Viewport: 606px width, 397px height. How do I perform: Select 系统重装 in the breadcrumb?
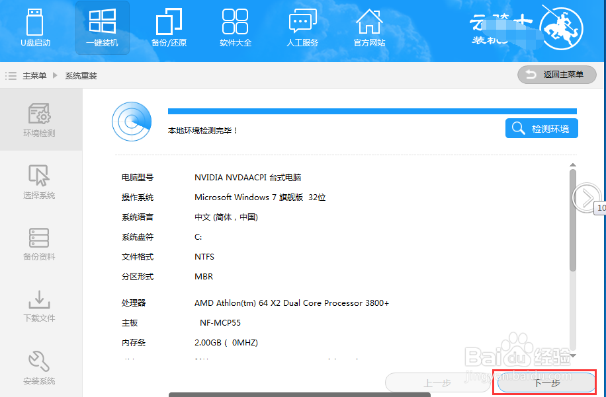coord(80,75)
